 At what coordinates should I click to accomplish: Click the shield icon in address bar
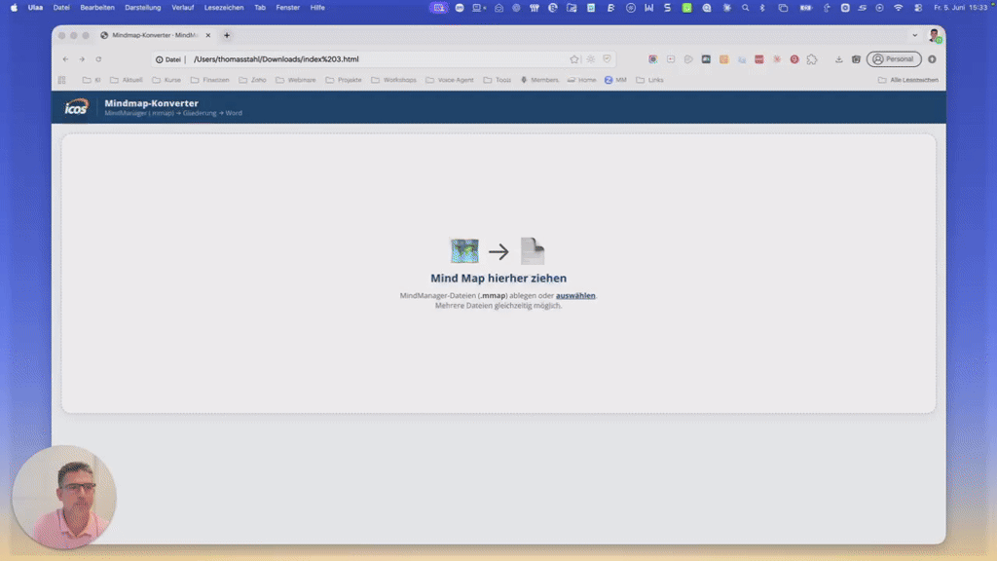608,59
